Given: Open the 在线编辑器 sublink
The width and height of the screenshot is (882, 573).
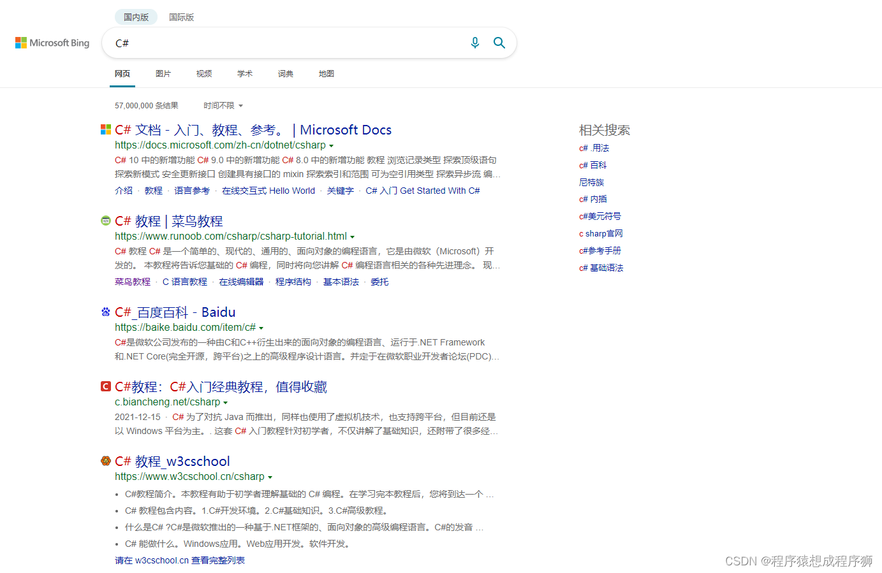Looking at the screenshot, I should [x=241, y=282].
